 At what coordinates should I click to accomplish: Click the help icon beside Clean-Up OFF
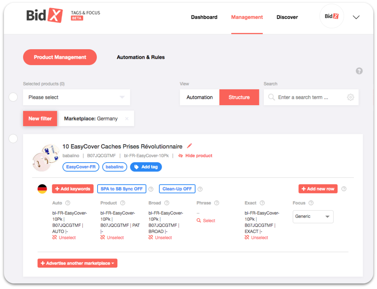[200, 189]
